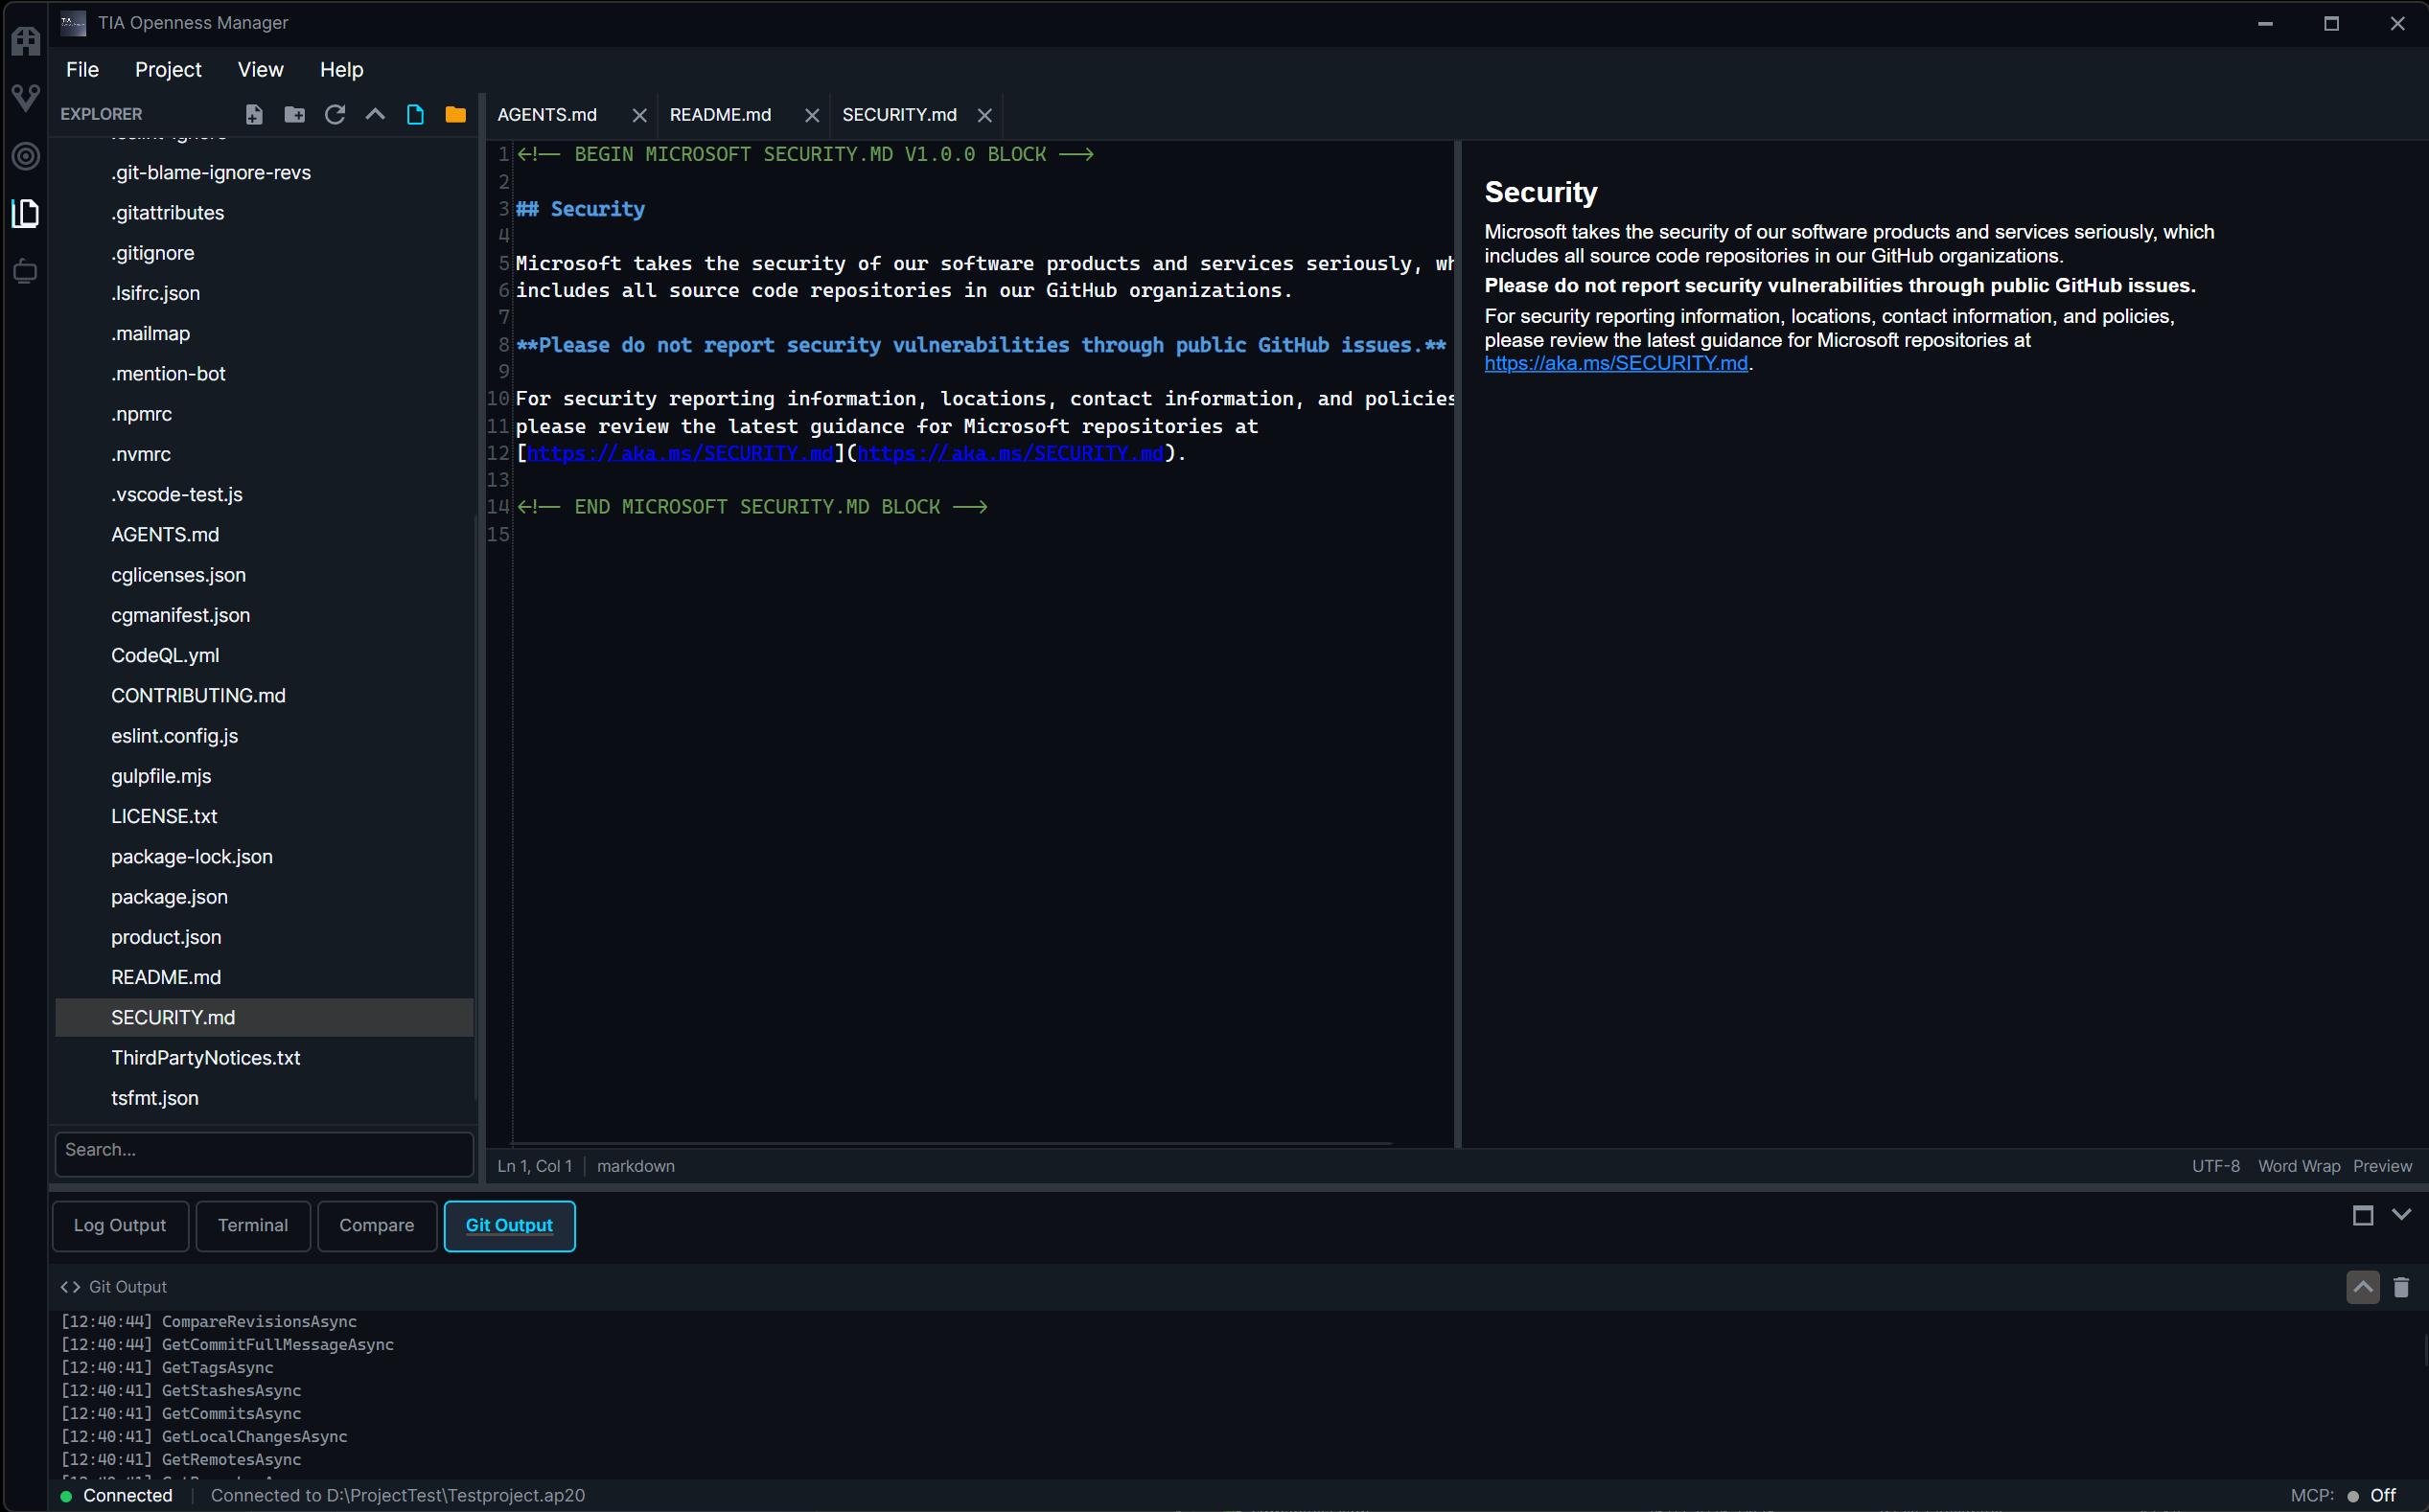Image resolution: width=2429 pixels, height=1512 pixels.
Task: Click the new folder icon in Explorer
Action: (x=294, y=115)
